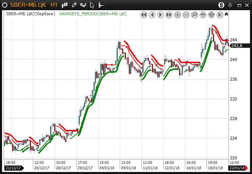The height and width of the screenshot is (174, 252).
Task: Change the H1 timeframe
Action: click(54, 5)
